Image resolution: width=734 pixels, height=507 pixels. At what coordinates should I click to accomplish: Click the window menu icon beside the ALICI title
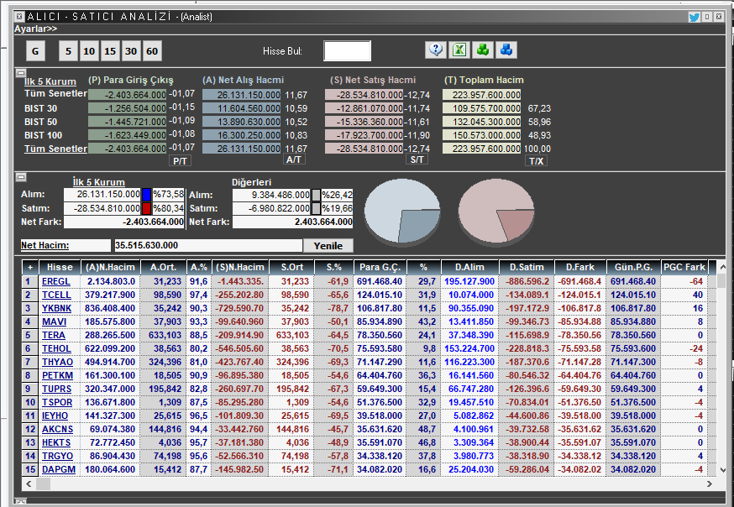[19, 17]
